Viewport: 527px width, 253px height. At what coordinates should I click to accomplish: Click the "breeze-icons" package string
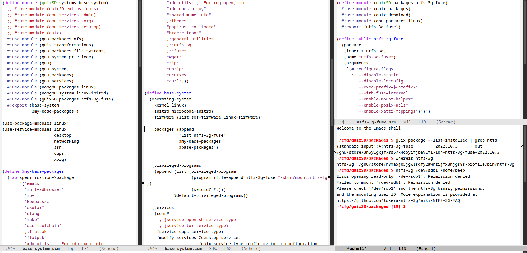184,33
